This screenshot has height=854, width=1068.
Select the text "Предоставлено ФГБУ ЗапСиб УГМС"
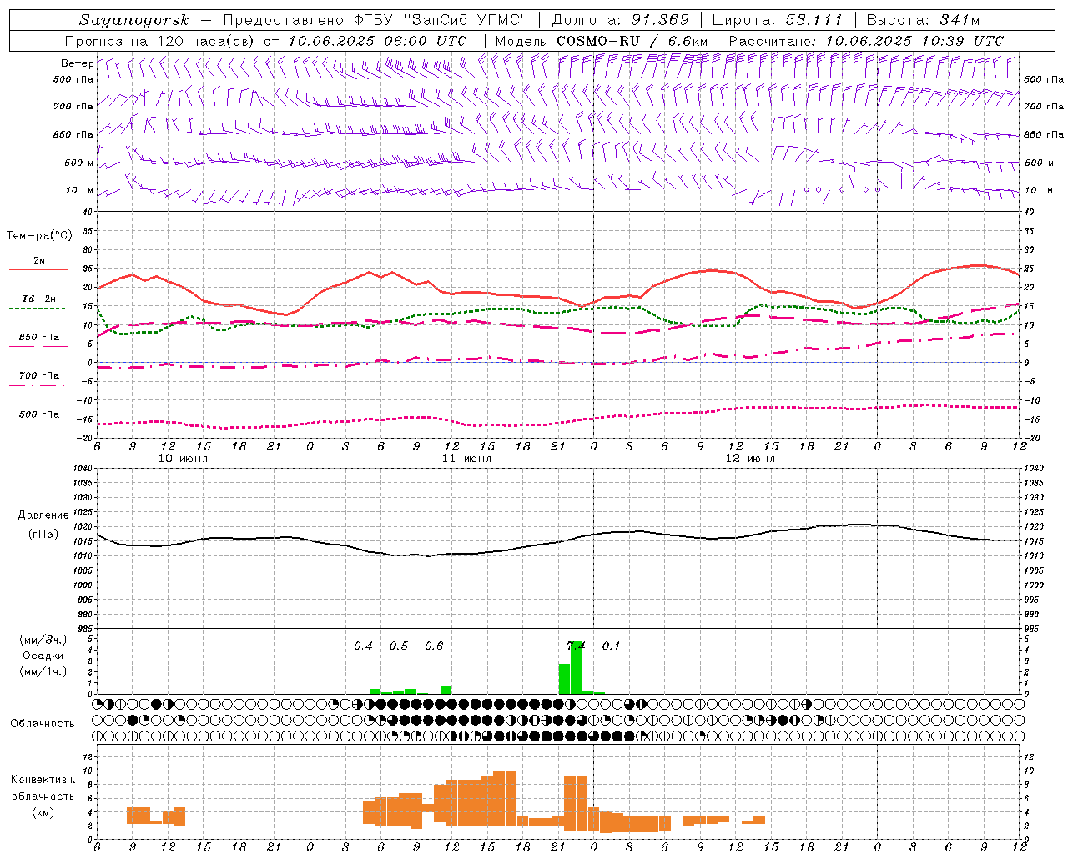click(375, 20)
